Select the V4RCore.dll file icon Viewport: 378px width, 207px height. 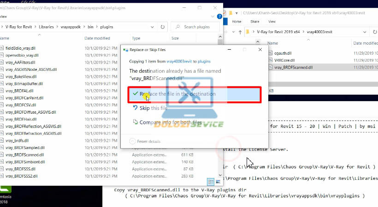tap(270, 60)
